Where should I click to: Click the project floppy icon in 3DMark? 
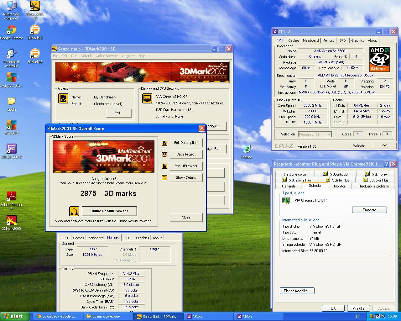(x=63, y=98)
